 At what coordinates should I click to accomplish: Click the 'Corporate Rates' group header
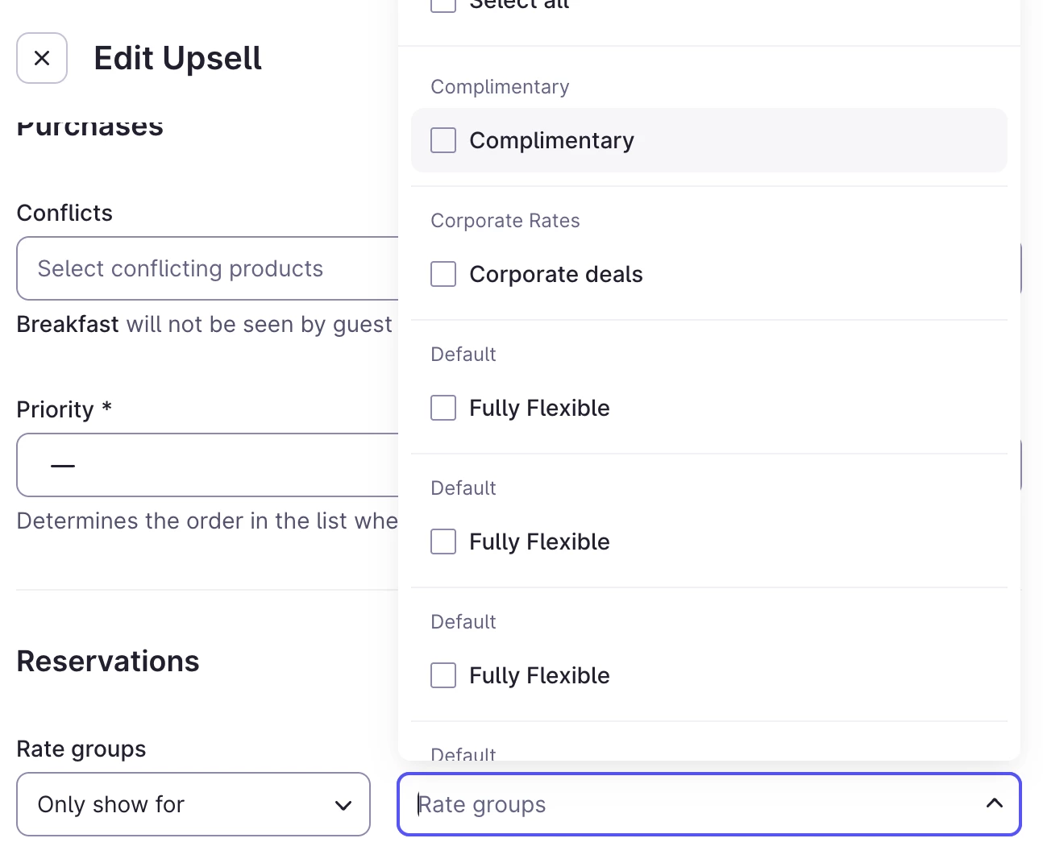[x=505, y=221]
